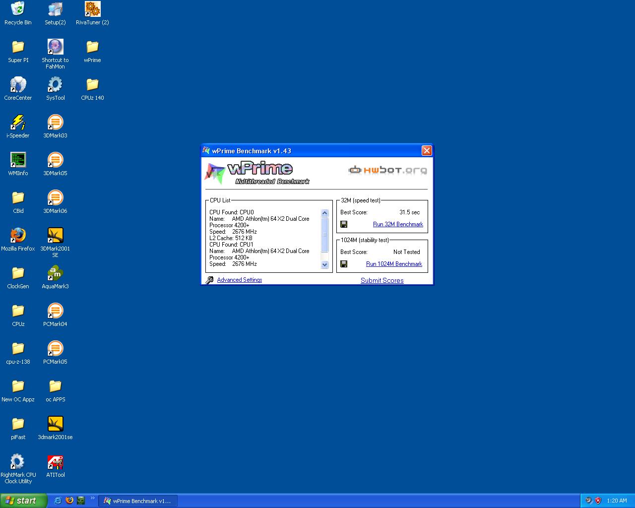Screen dimensions: 635x508
Task: Run the 32M Benchmark
Action: [x=398, y=224]
